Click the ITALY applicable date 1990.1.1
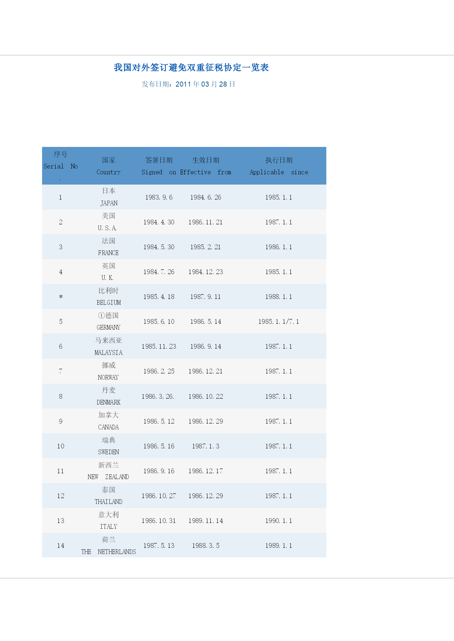 click(279, 521)
